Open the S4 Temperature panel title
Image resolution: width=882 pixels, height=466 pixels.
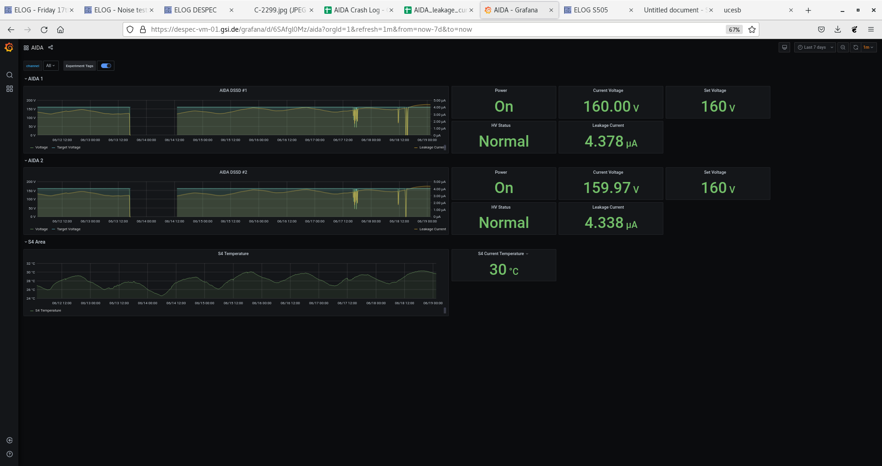tap(233, 254)
